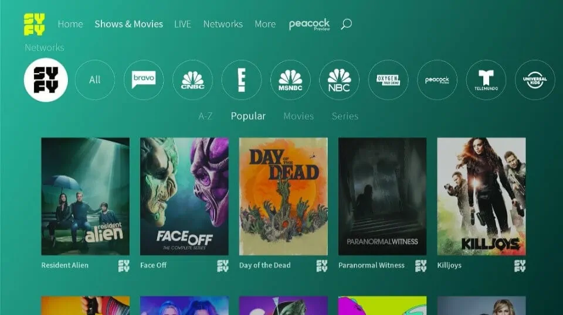
Task: Select the CNBC network icon
Action: [192, 80]
